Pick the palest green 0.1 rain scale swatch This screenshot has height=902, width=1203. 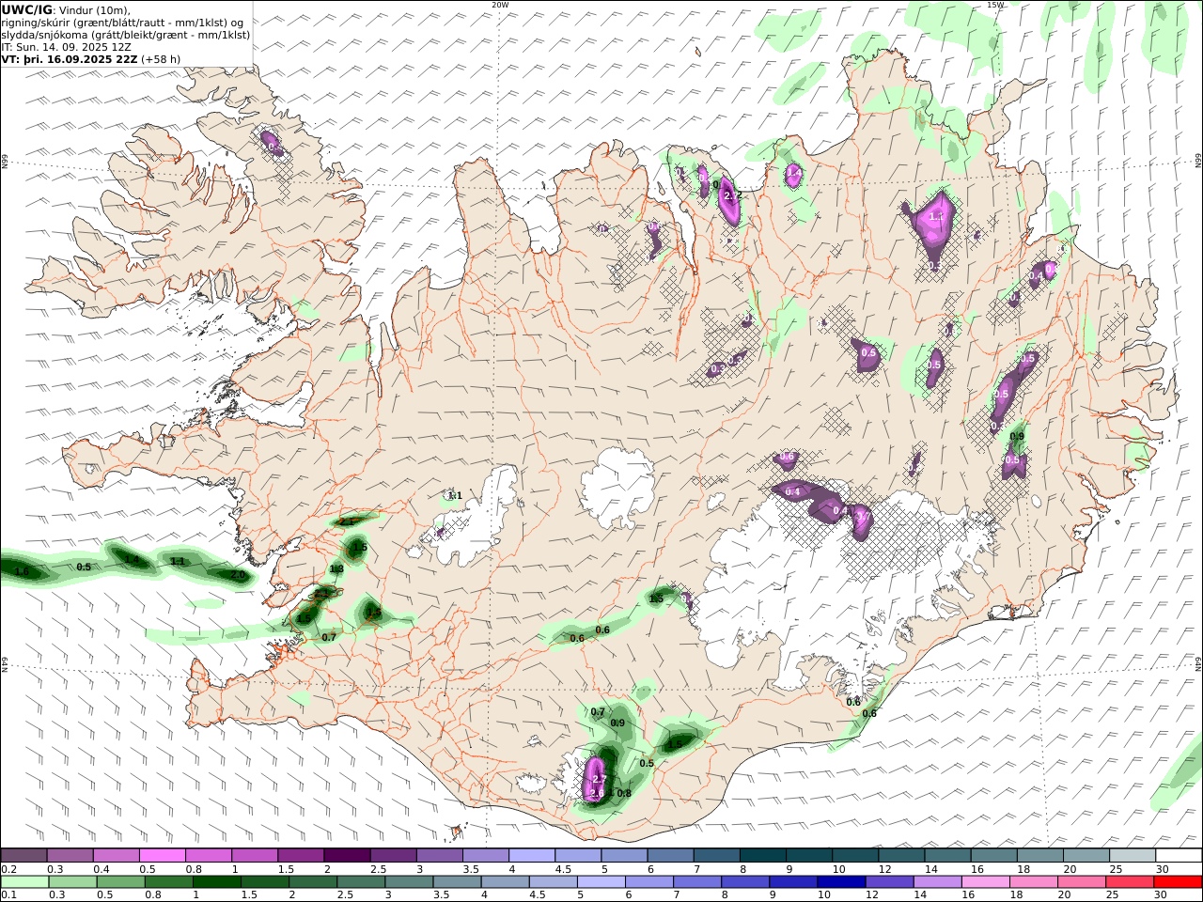click(24, 881)
